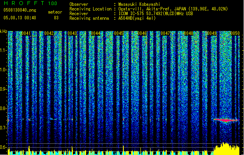Click the 0046 time marker
This screenshot has width=244, height=155.
tap(142, 33)
